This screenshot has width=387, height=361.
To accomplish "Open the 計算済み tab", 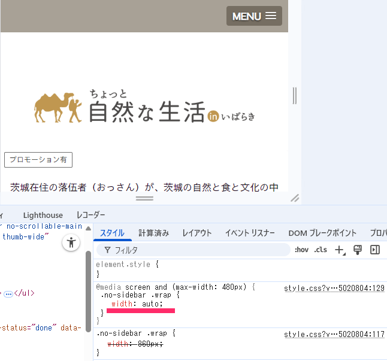I will [153, 233].
